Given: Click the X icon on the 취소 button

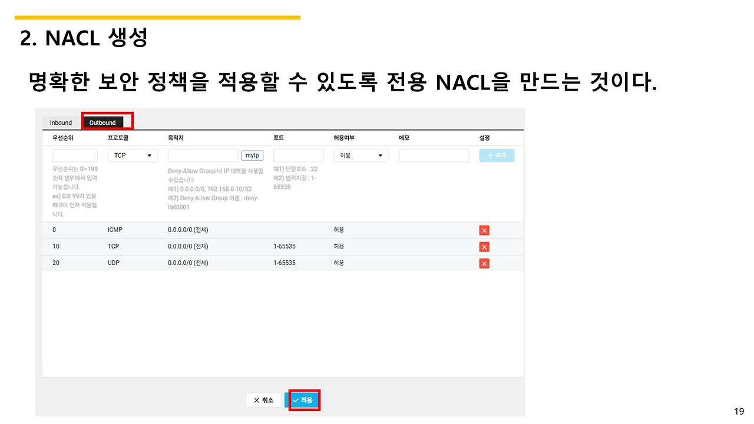Looking at the screenshot, I should click(256, 400).
